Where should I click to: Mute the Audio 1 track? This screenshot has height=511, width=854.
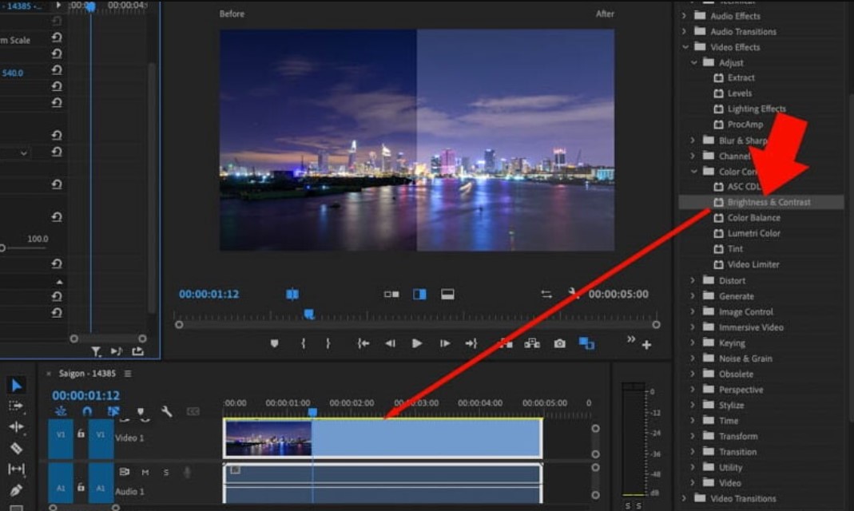pos(145,472)
